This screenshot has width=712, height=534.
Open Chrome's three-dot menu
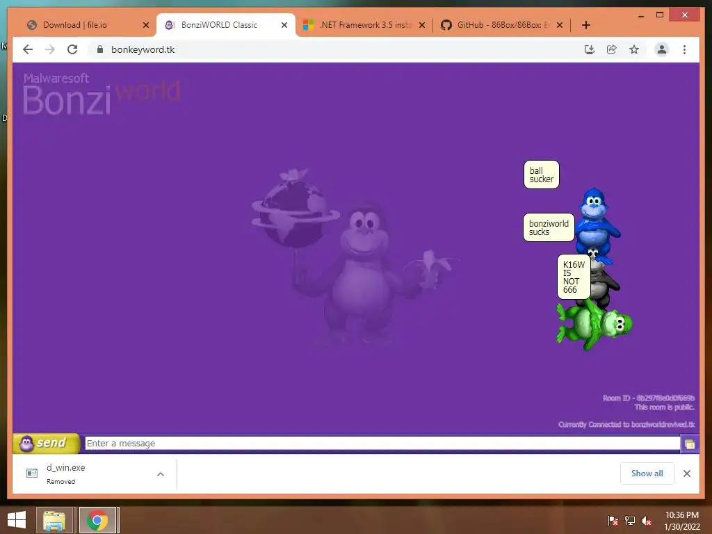[x=684, y=49]
